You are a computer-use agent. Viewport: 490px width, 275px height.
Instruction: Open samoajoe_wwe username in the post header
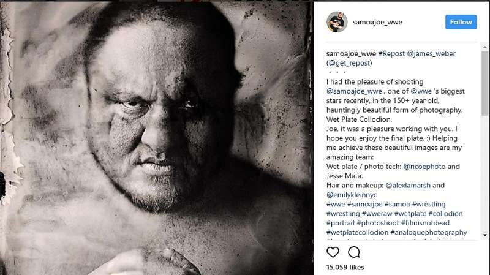tap(377, 22)
